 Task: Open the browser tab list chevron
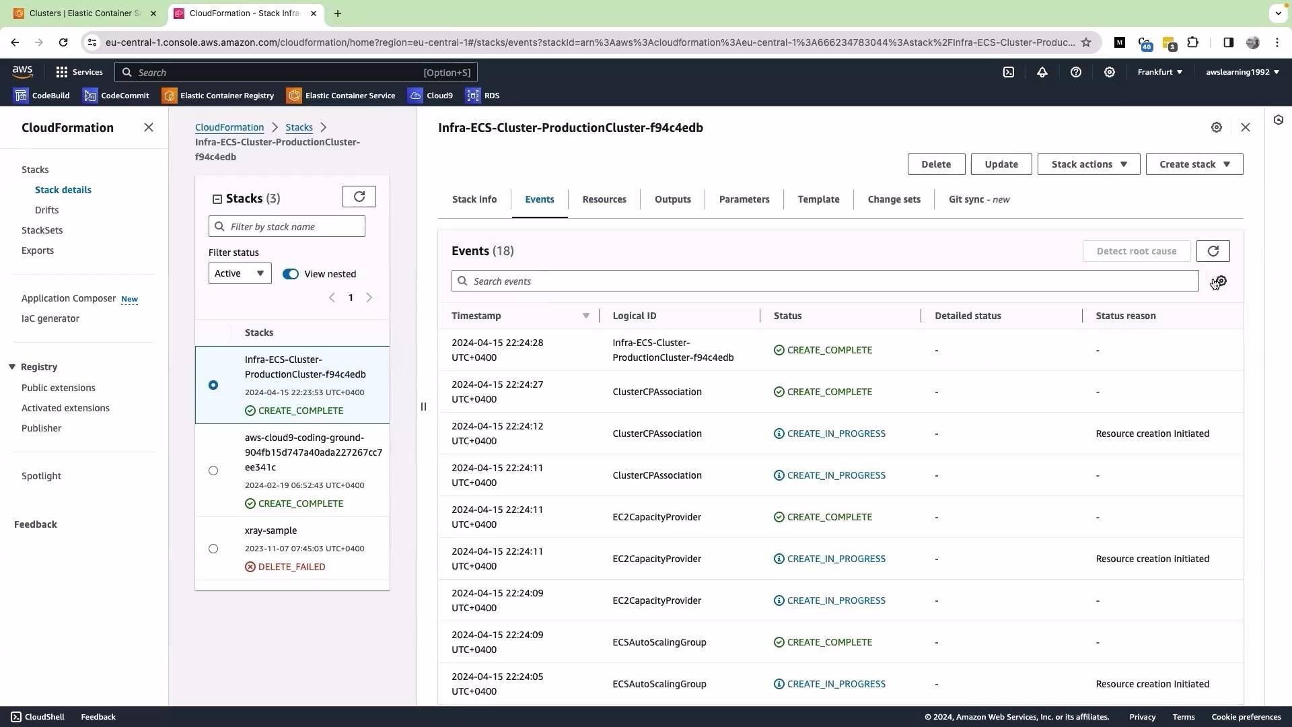(x=1278, y=13)
